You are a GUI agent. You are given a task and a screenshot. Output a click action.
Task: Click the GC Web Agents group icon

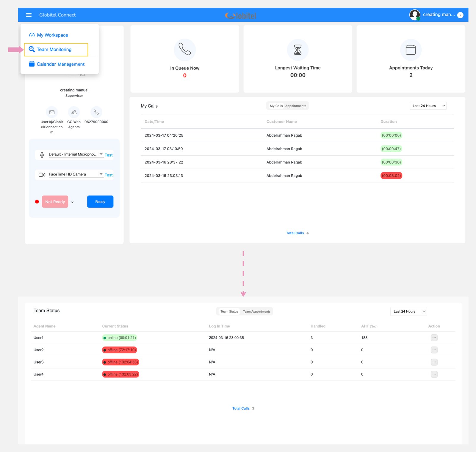74,112
